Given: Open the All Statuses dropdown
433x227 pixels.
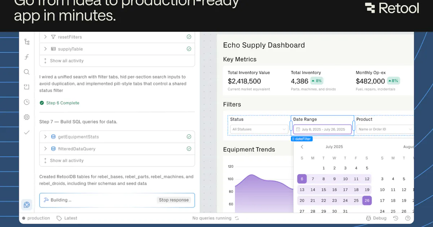Looking at the screenshot, I should point(259,129).
